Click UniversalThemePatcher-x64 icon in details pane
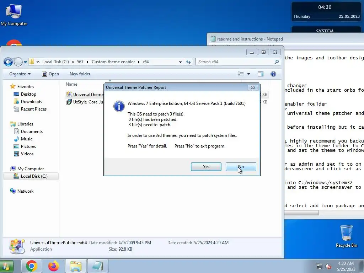This screenshot has height=273, width=364. click(x=17, y=246)
